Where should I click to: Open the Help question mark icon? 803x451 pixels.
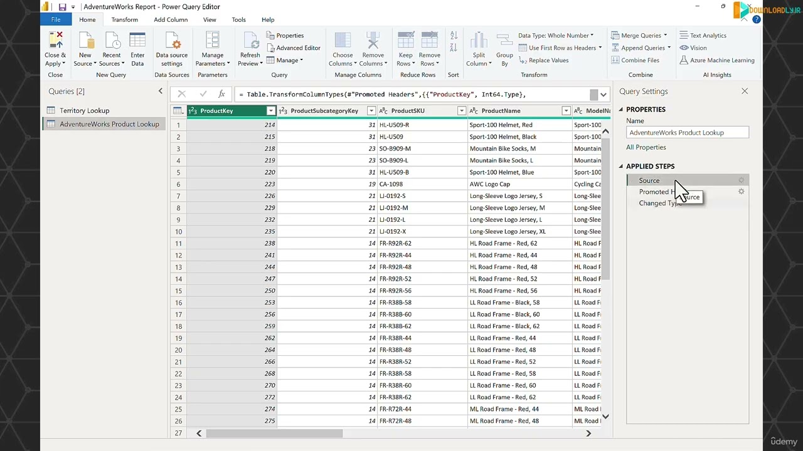pyautogui.click(x=757, y=19)
